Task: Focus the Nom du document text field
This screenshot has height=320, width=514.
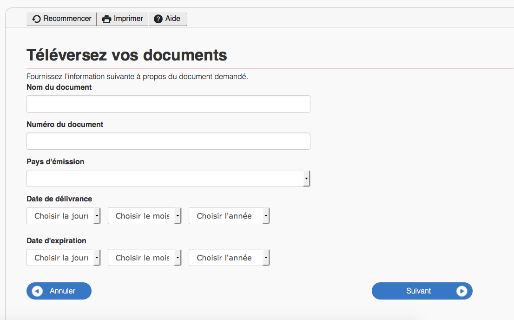Action: [x=168, y=104]
